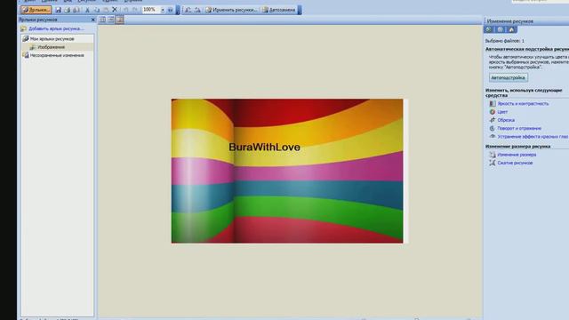Click the Print icon in toolbar
The height and width of the screenshot is (320, 569).
pyautogui.click(x=68, y=10)
